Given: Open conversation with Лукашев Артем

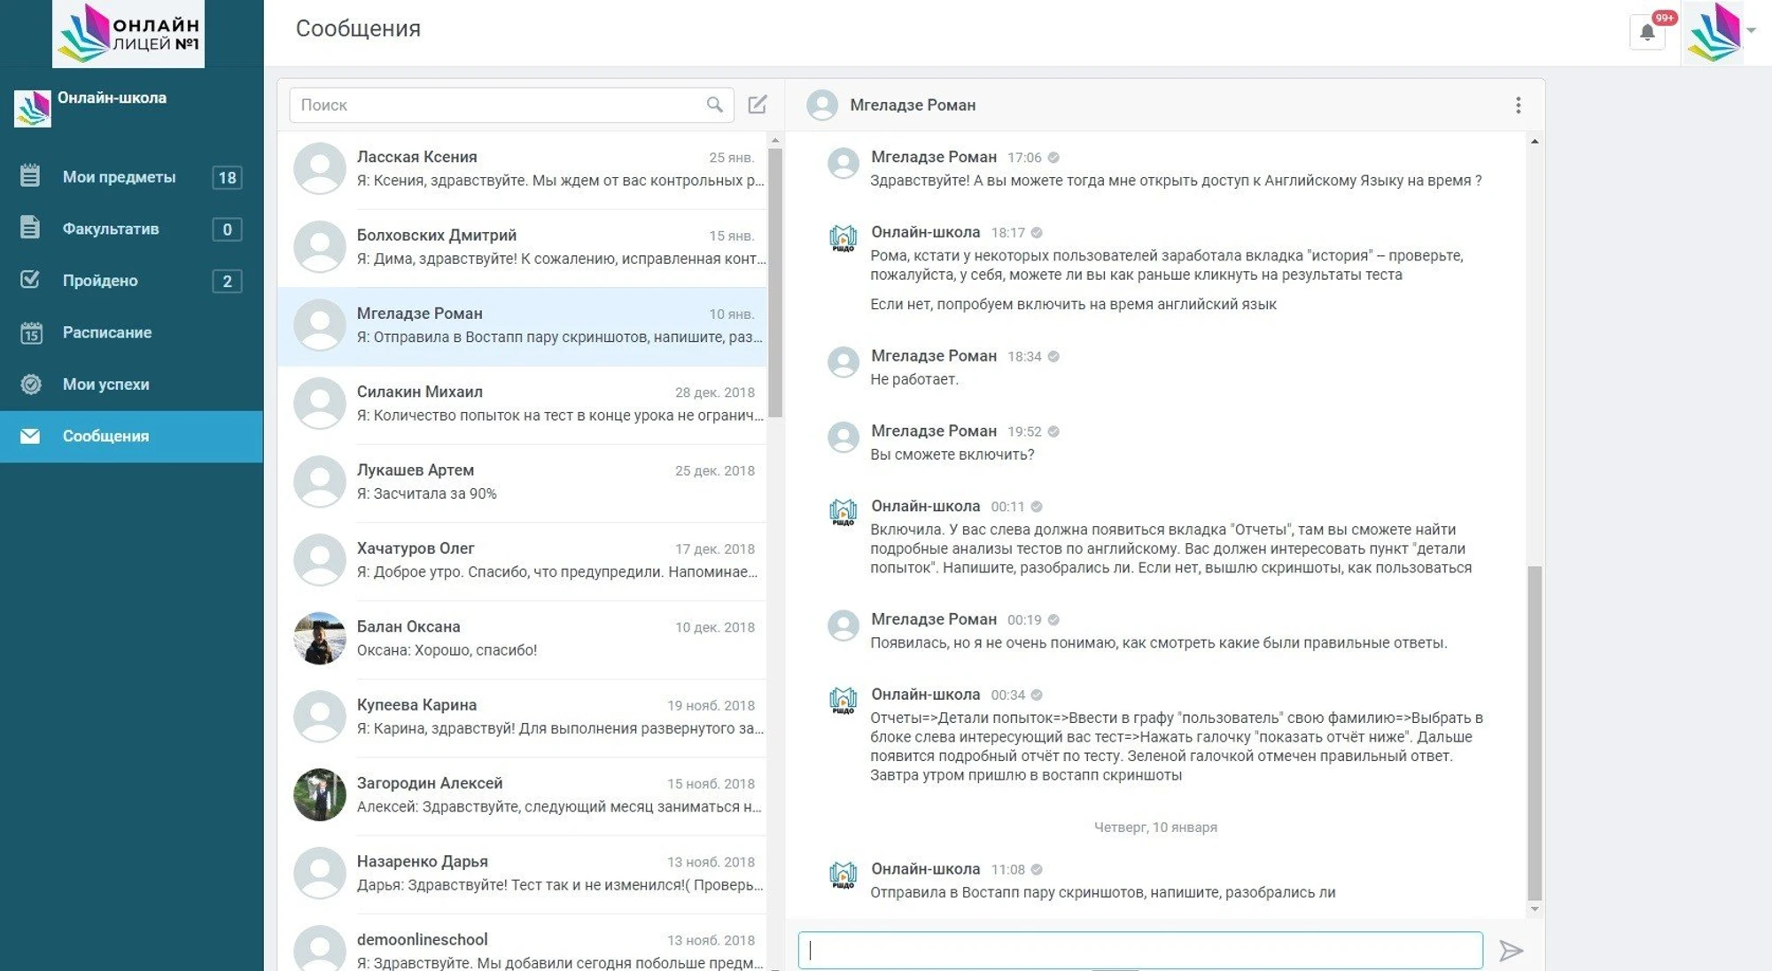Looking at the screenshot, I should click(x=523, y=482).
